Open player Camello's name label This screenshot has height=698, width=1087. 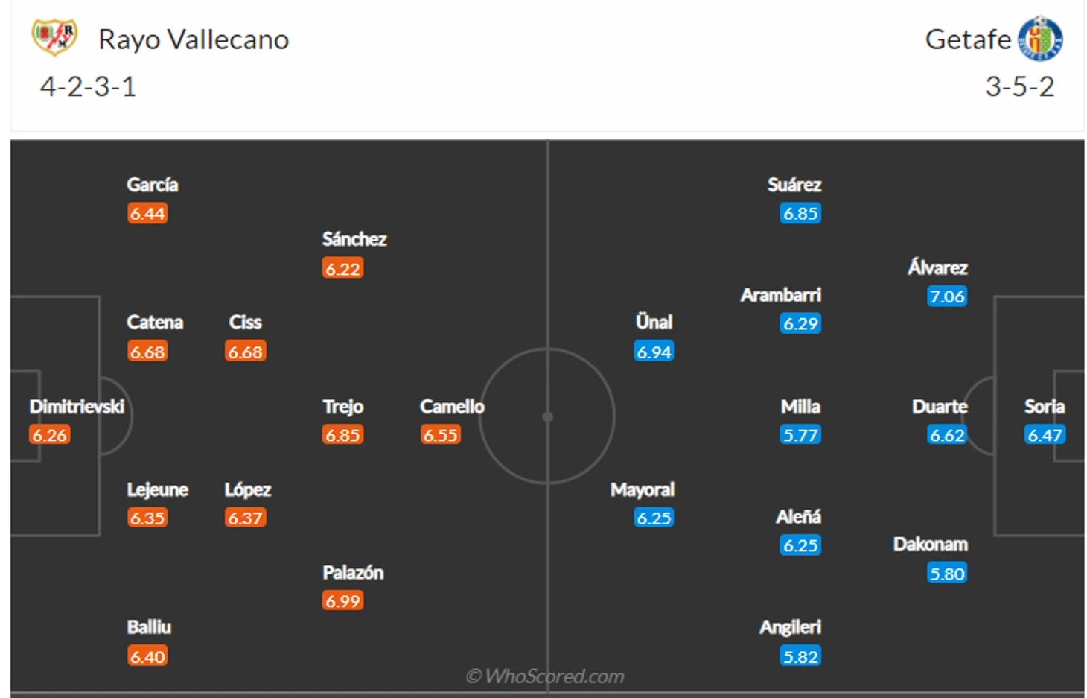[452, 407]
